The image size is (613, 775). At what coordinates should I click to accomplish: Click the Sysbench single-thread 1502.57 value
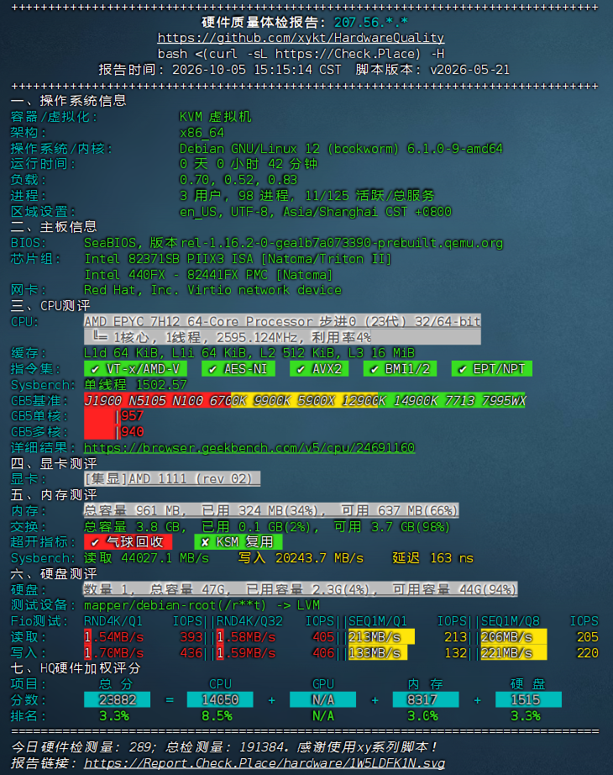135,384
